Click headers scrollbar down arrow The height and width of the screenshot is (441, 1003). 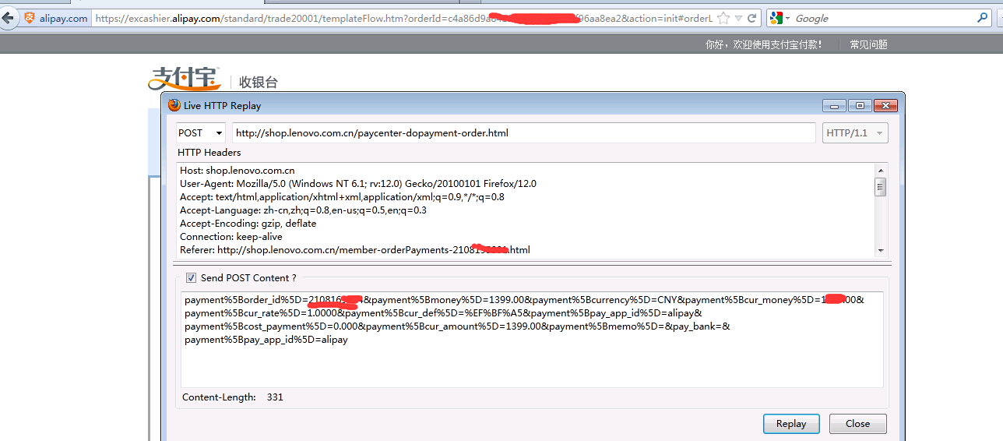[x=881, y=250]
